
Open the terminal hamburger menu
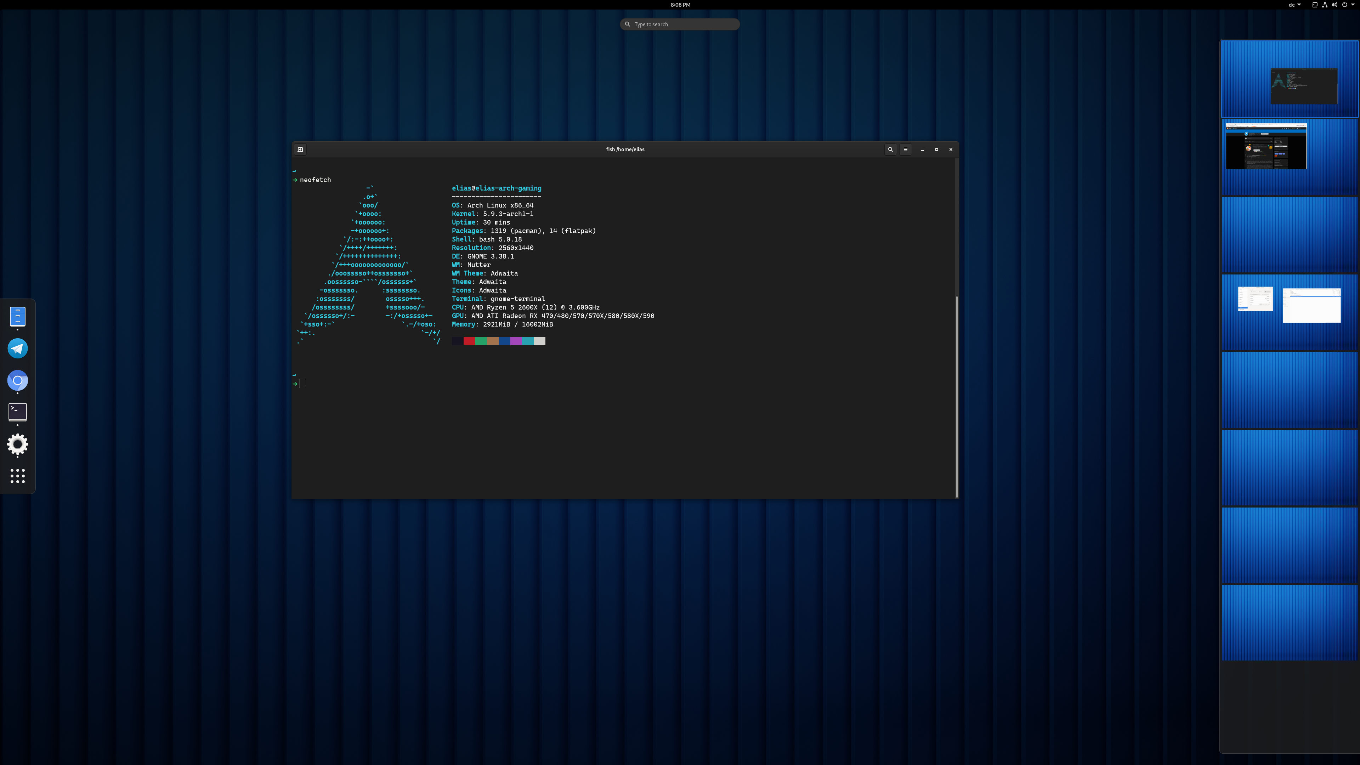coord(906,149)
